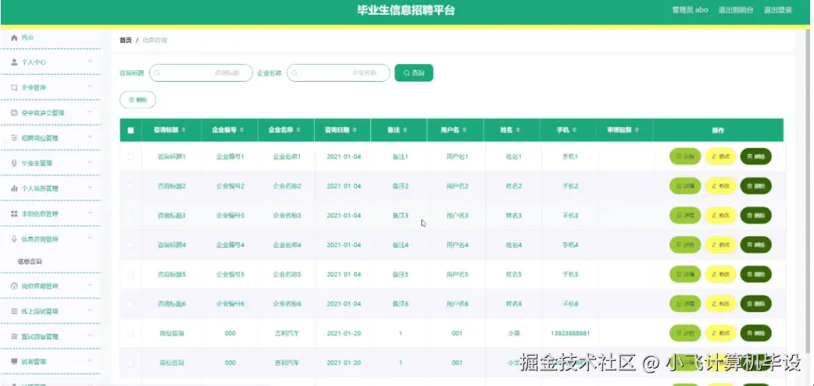Sort by 姓名 column arrows
Image resolution: width=814 pixels, height=386 pixels.
click(x=518, y=130)
